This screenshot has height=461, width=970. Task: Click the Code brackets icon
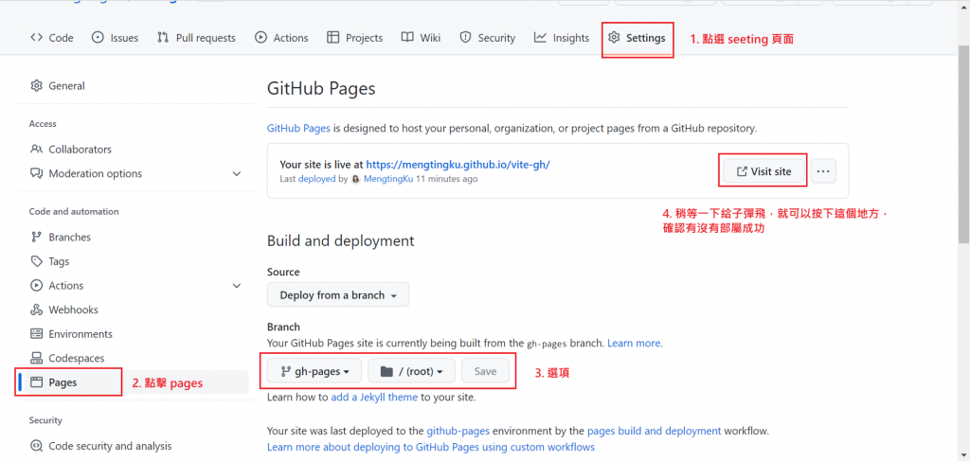point(37,38)
